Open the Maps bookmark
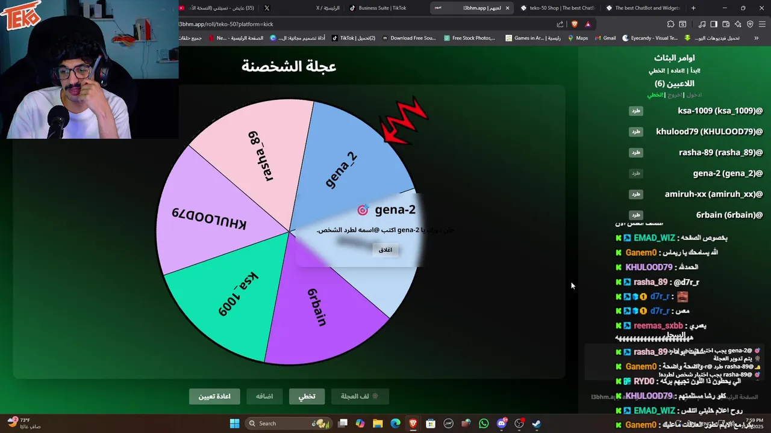Viewport: 771px width, 433px height. pos(577,38)
